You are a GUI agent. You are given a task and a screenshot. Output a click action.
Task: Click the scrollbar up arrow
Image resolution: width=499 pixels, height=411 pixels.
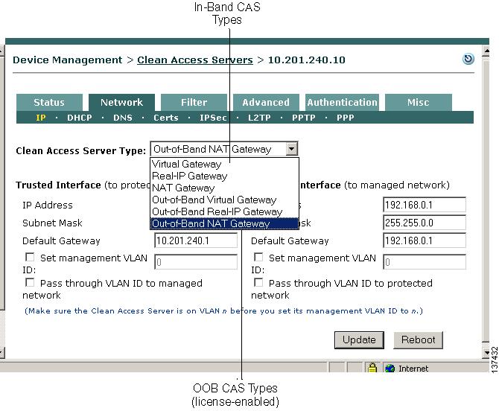[x=486, y=51]
